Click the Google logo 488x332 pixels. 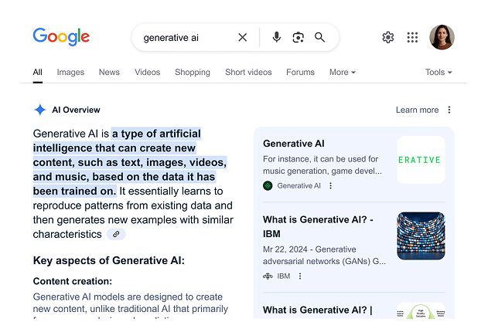[61, 37]
